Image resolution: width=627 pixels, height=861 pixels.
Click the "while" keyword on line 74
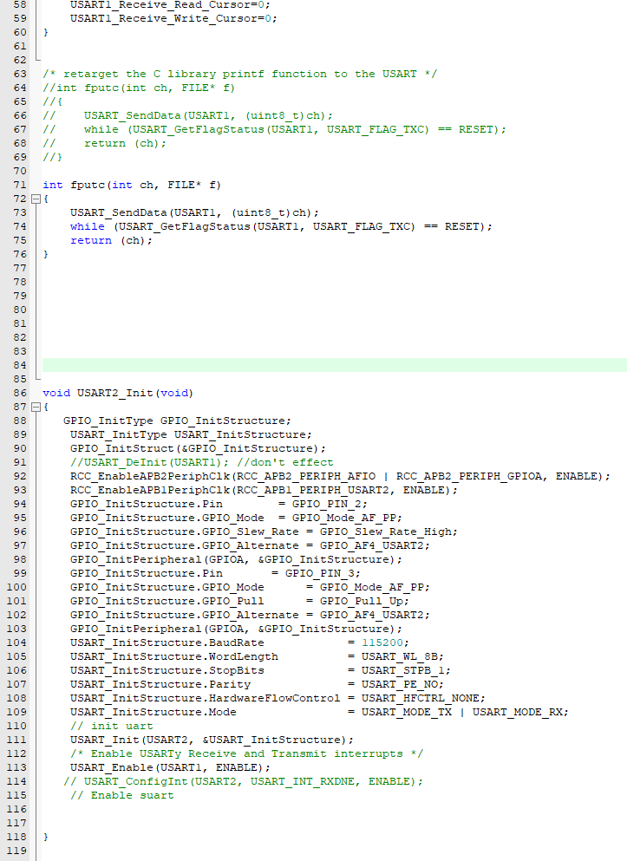(x=88, y=227)
